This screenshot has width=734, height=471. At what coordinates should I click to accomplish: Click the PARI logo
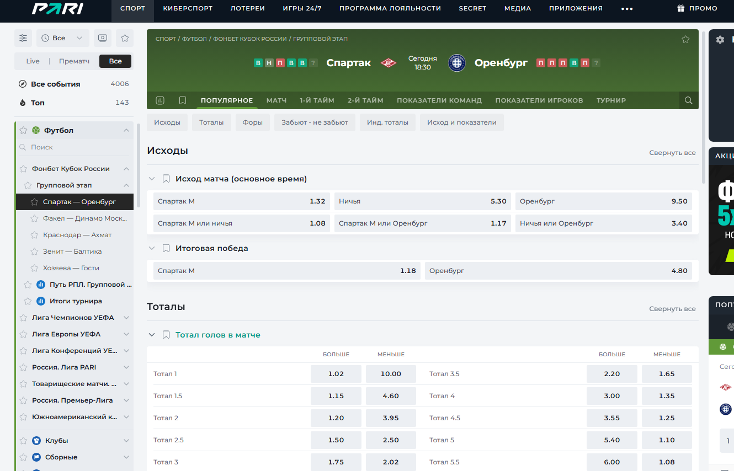pos(58,8)
